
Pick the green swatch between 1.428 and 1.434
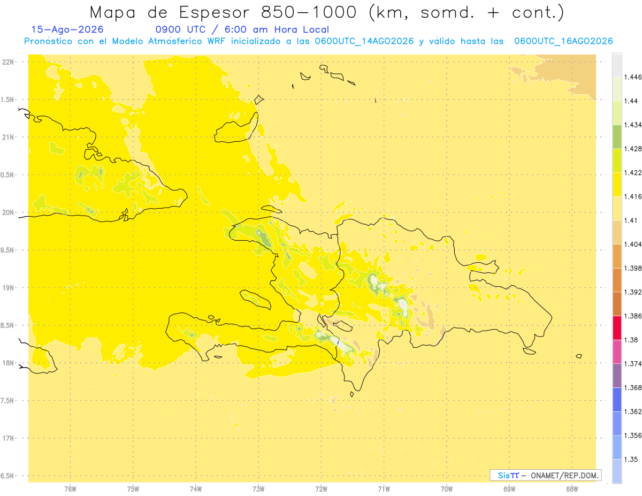(616, 136)
